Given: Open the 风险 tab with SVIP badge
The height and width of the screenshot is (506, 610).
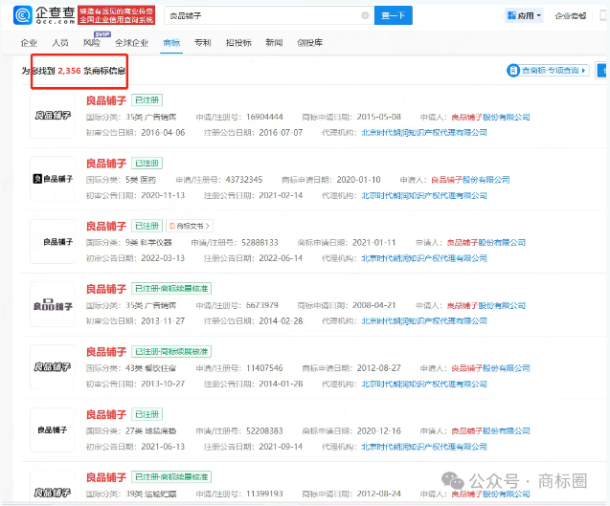Looking at the screenshot, I should coord(91,43).
